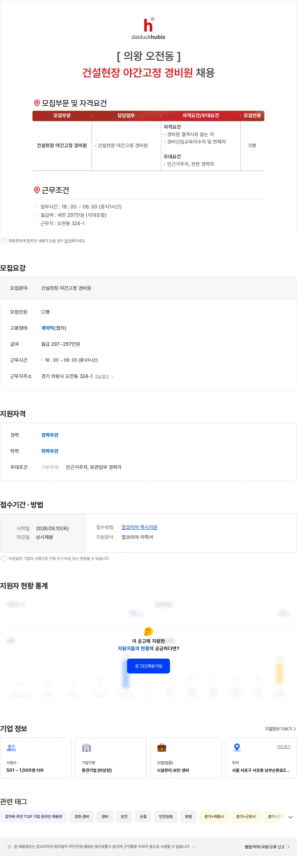Open the 지도보기 link beside 근무지주소
Screen dimensions: 297x856
coord(102,376)
